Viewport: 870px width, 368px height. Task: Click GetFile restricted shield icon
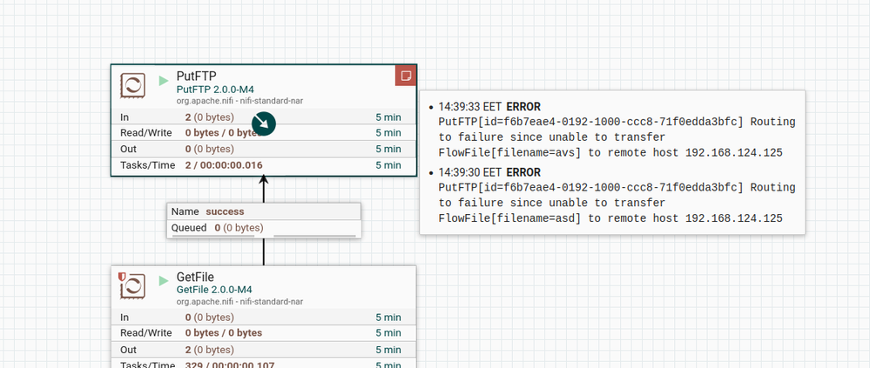pos(122,276)
